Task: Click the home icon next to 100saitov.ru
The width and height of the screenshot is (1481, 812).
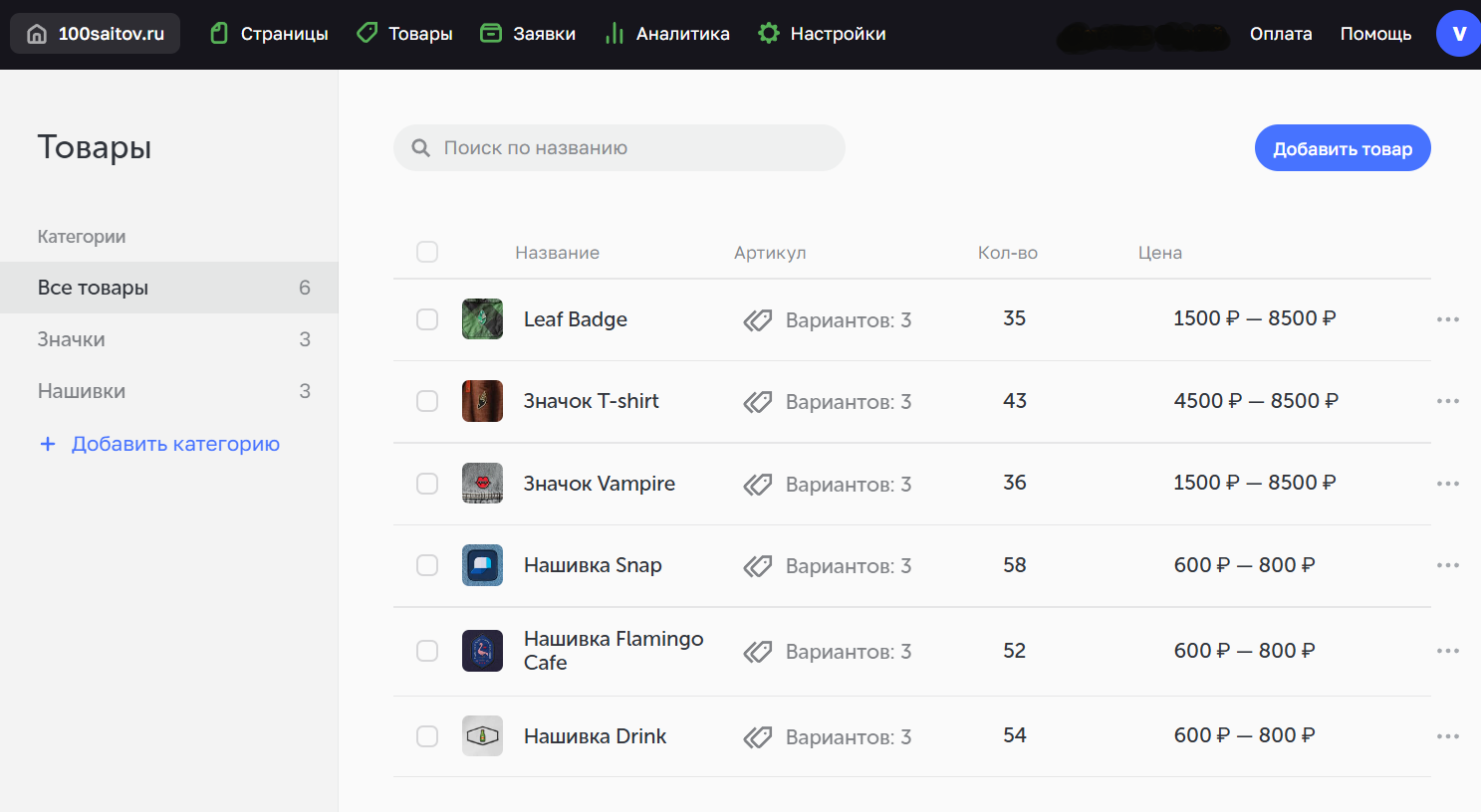Action: pos(37,34)
